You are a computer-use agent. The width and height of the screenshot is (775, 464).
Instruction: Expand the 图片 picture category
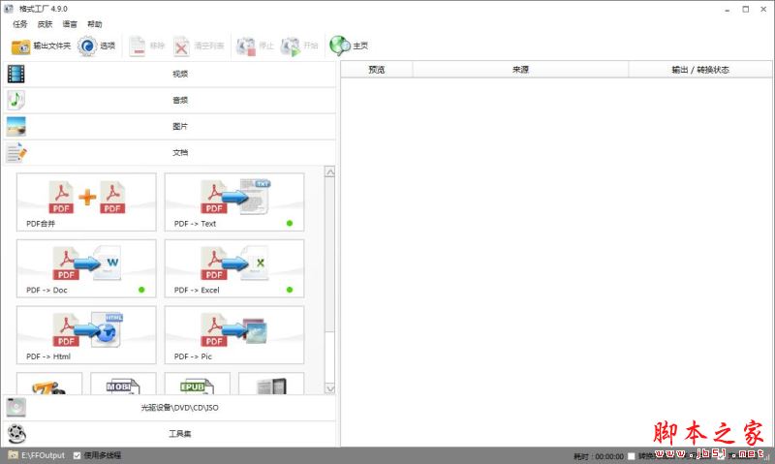179,126
